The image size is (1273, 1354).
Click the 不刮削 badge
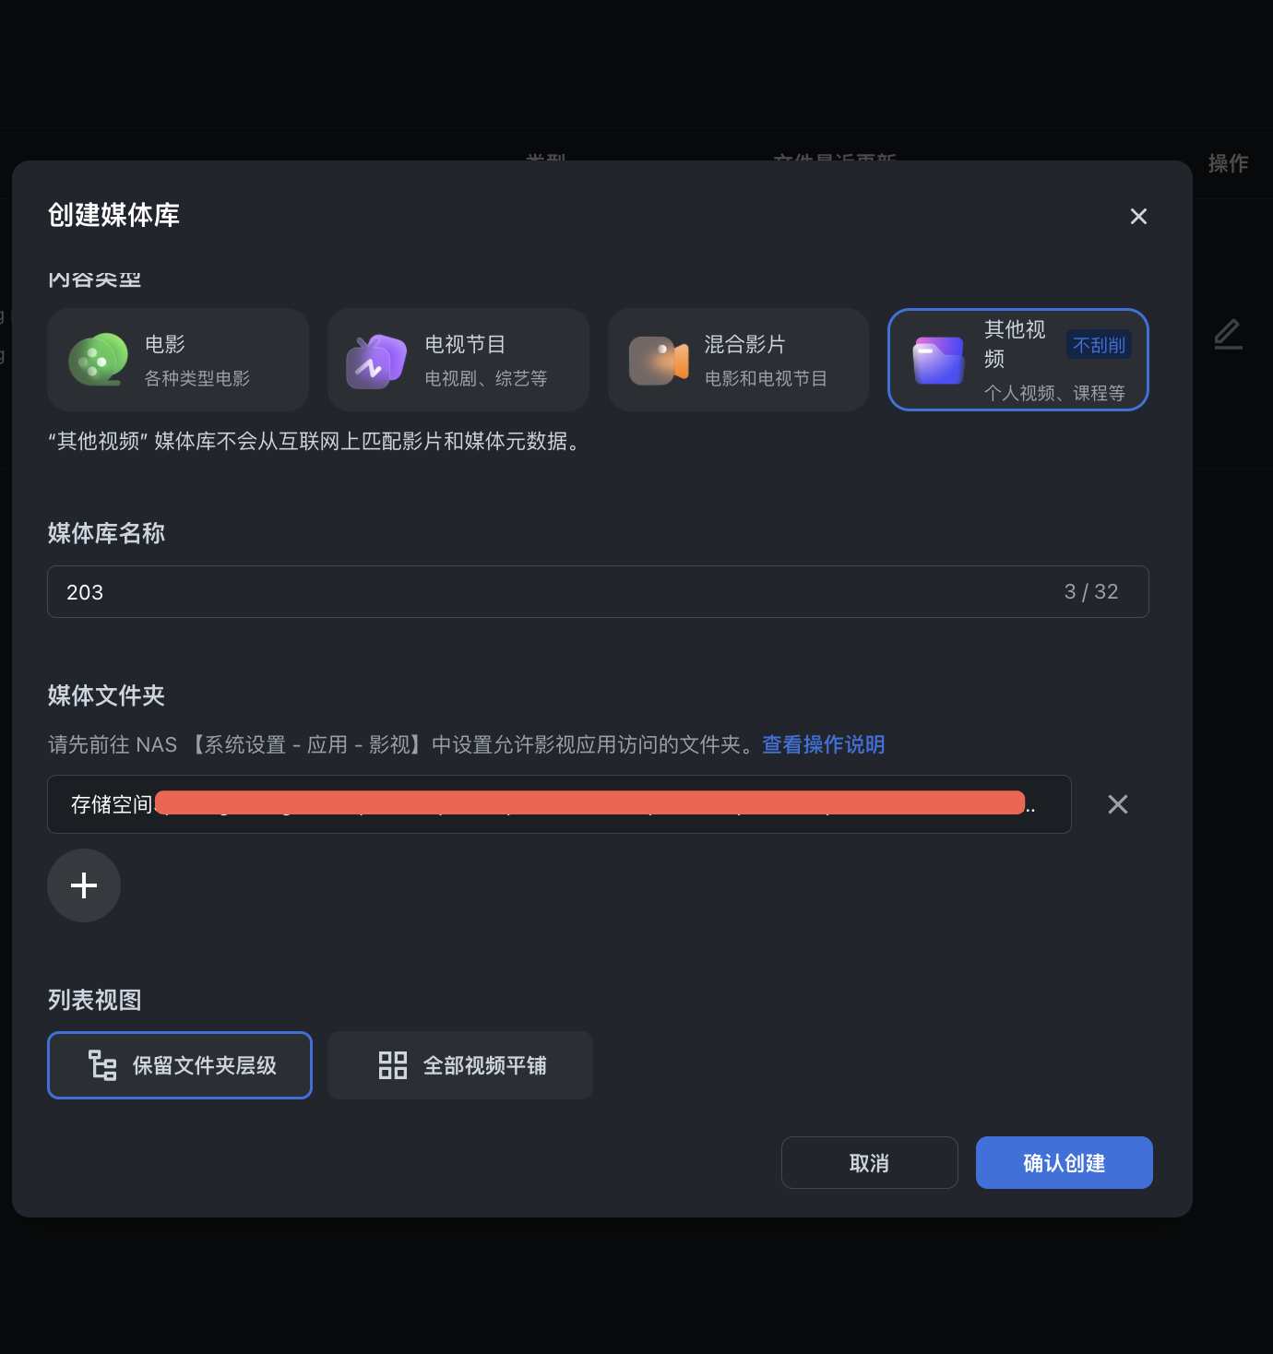coord(1099,345)
